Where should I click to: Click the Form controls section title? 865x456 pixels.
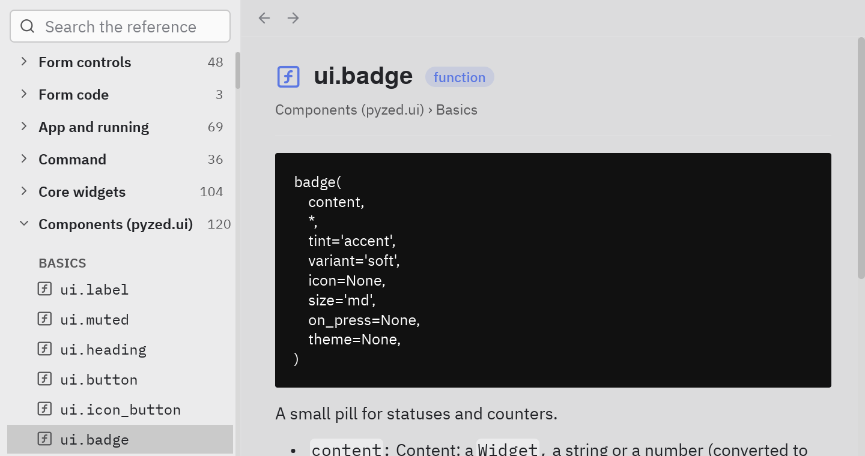pyautogui.click(x=85, y=62)
